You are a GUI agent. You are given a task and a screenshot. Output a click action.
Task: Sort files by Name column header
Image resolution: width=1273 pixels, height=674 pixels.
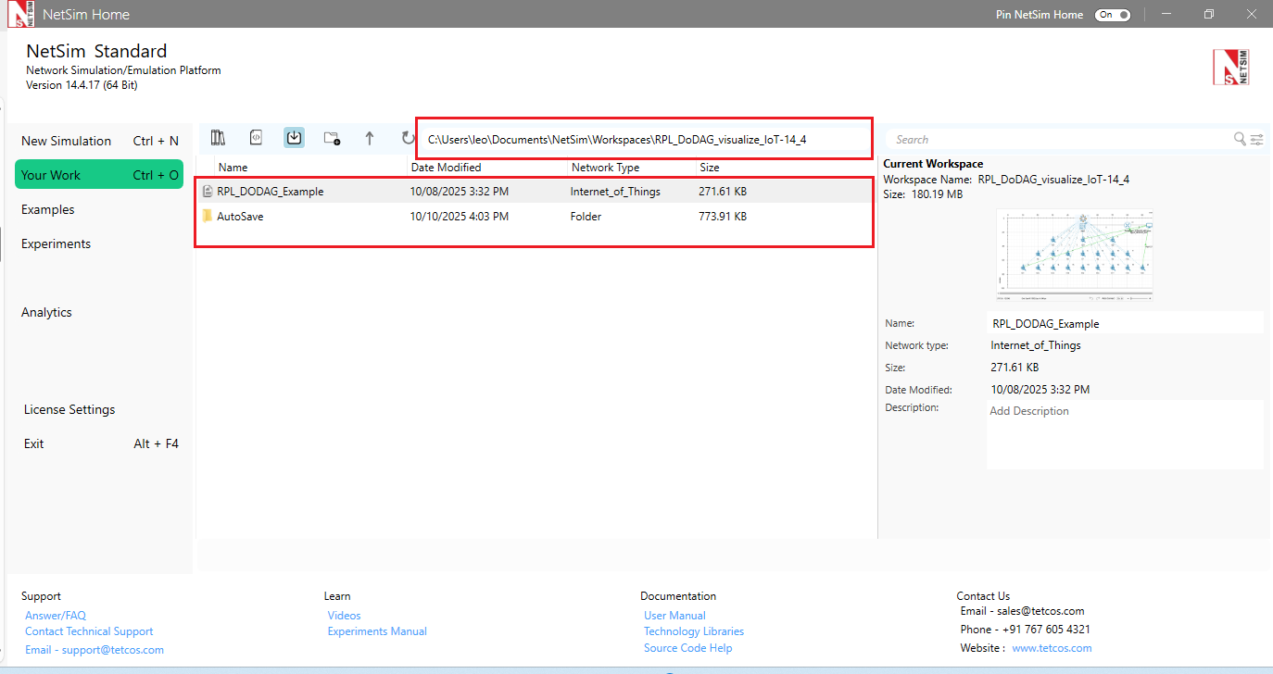(233, 168)
